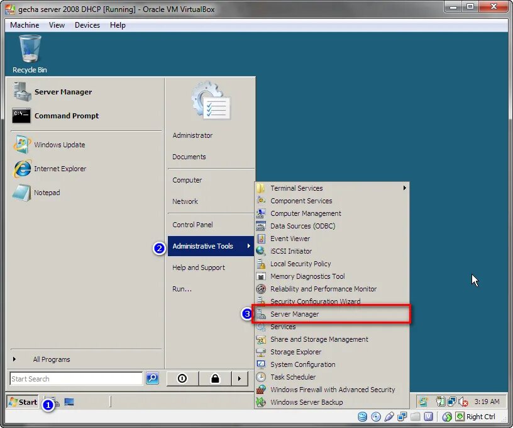Open Share and Storage Management
Screen dimensions: 513x428
[x=332, y=339]
